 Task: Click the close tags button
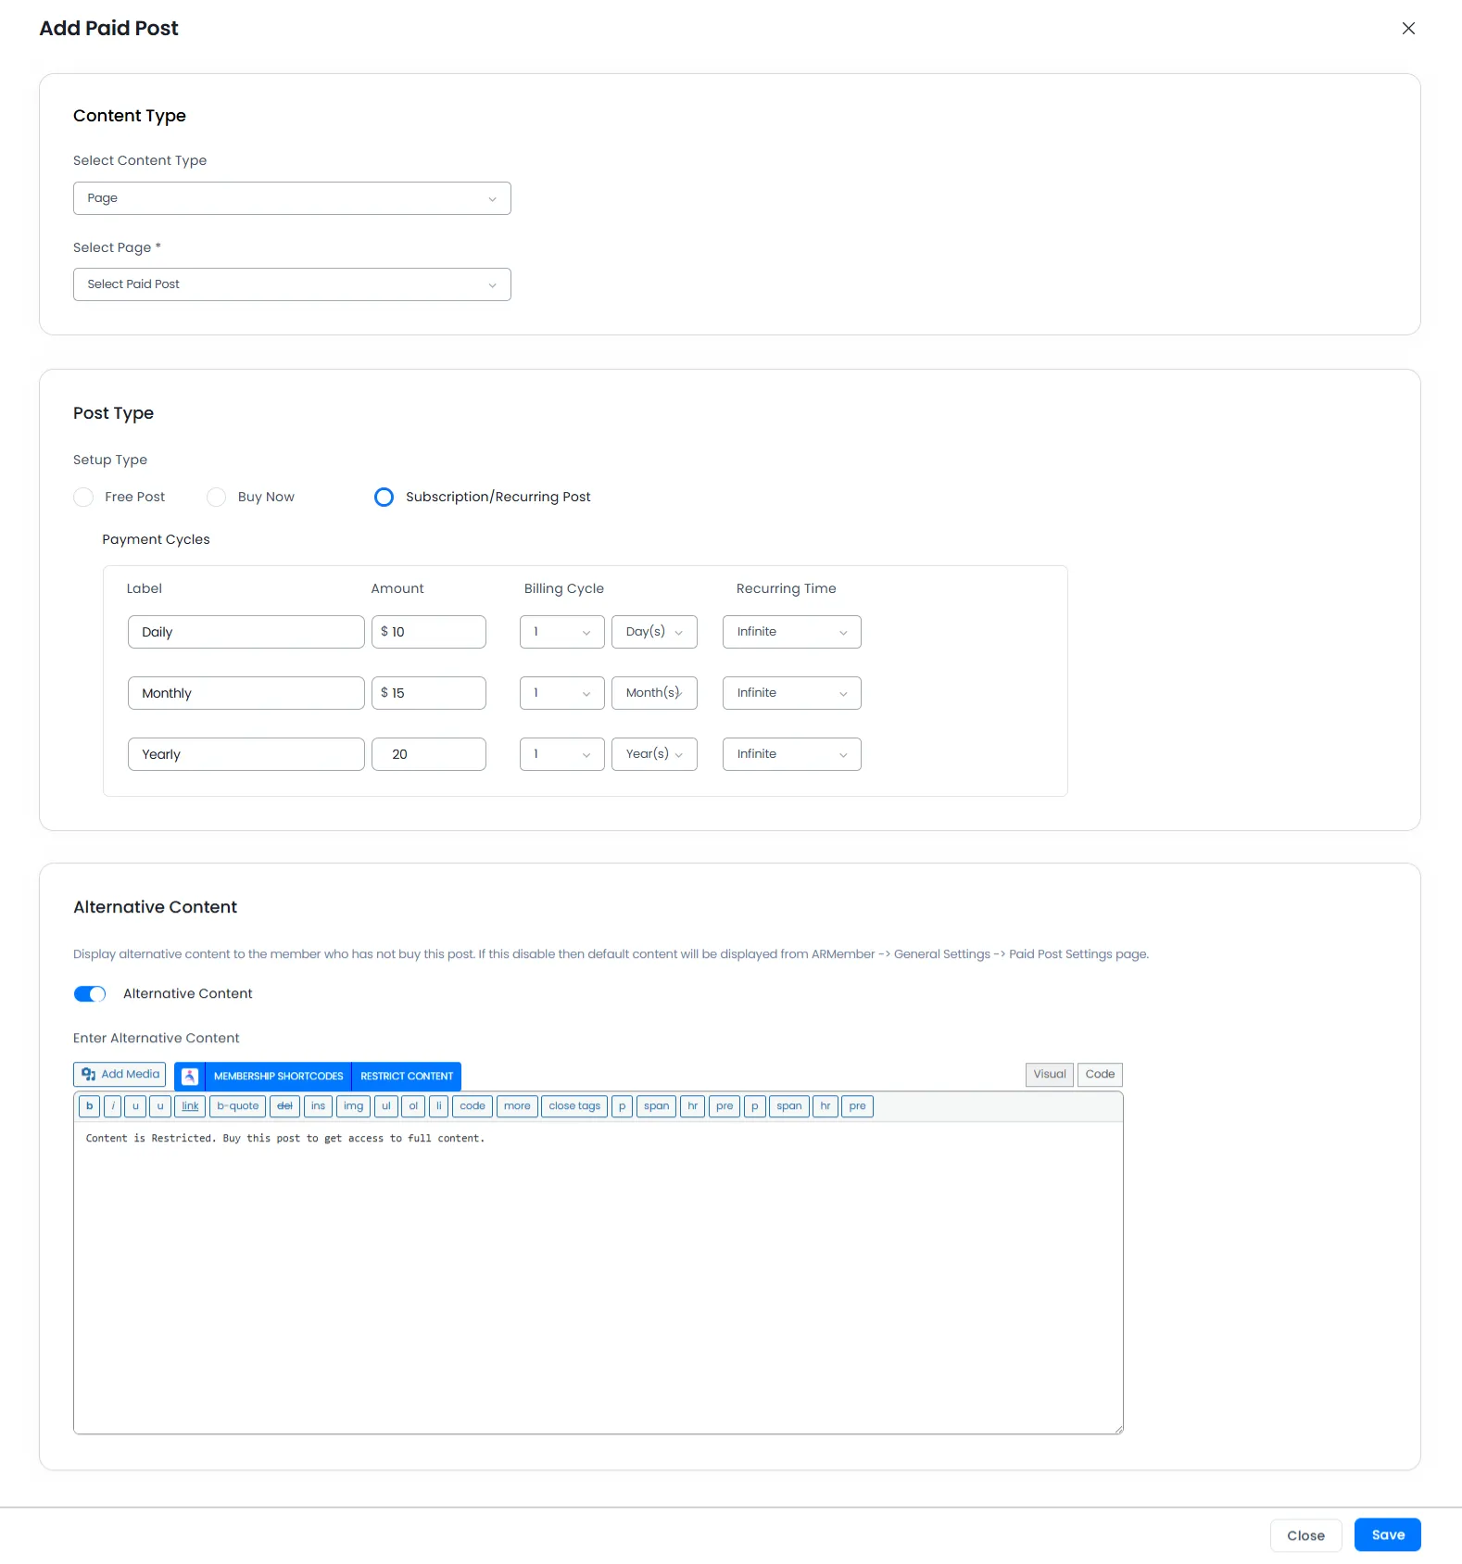pyautogui.click(x=574, y=1106)
